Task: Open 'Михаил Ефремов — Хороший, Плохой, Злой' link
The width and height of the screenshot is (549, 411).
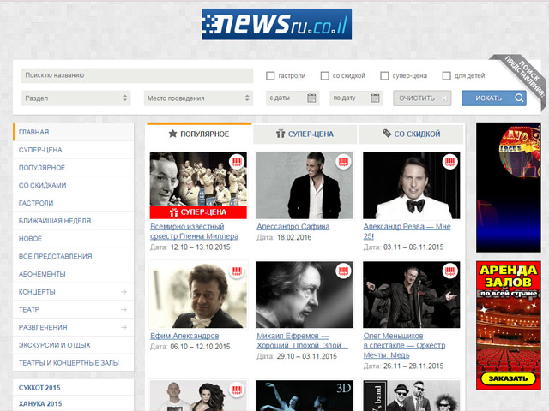Action: coord(302,341)
